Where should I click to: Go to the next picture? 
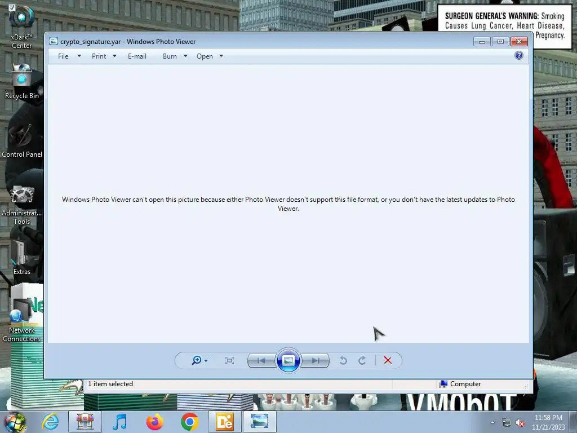click(x=315, y=360)
